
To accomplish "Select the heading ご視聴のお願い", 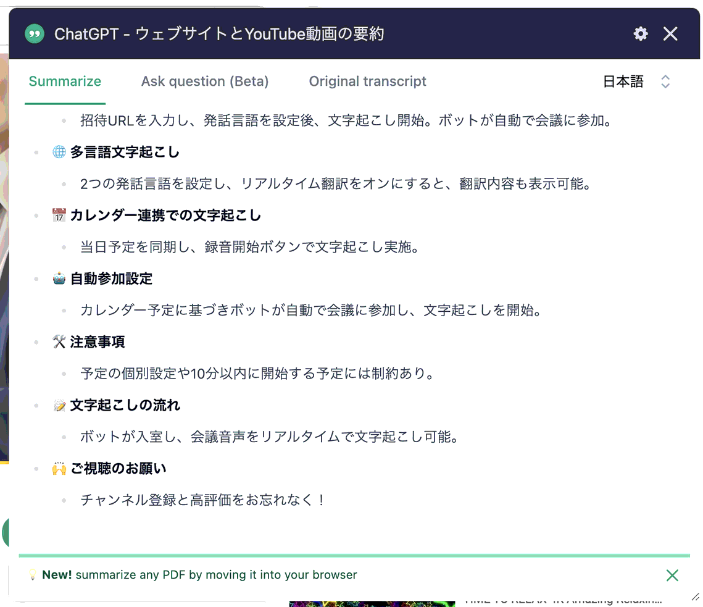I will coord(119,469).
